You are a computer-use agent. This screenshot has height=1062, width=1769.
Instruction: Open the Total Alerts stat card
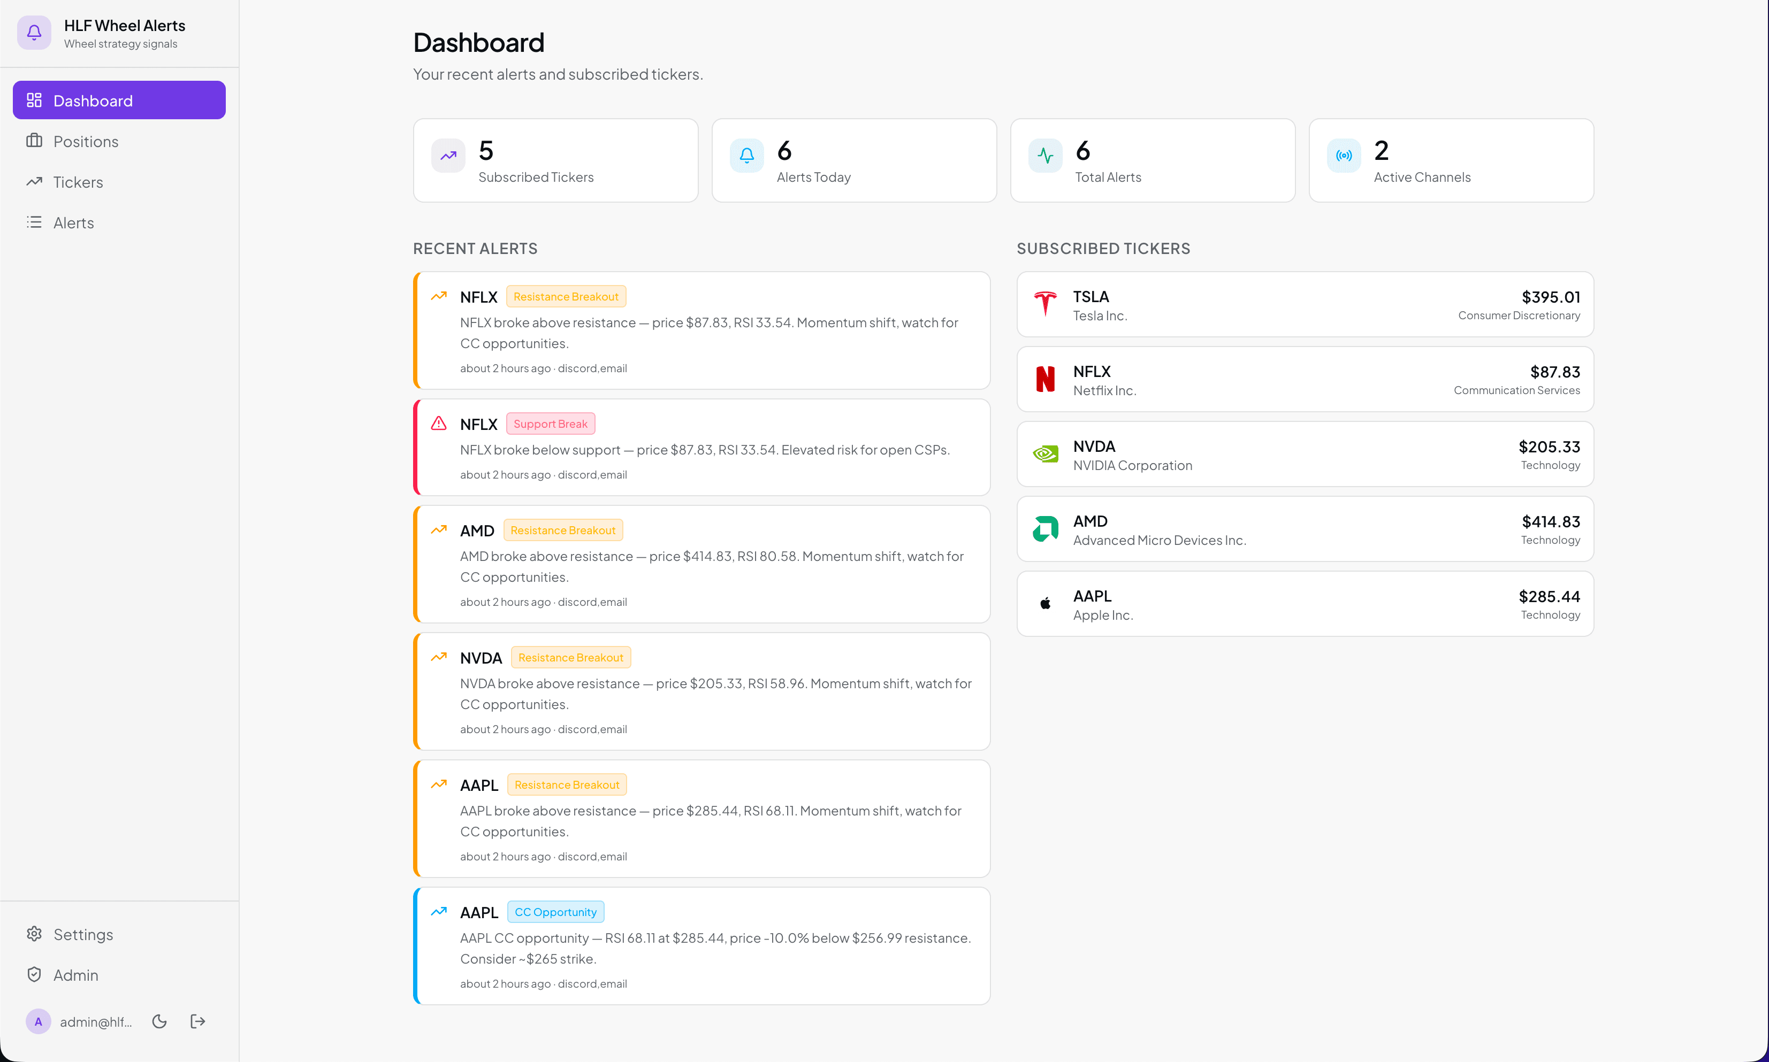click(x=1153, y=160)
